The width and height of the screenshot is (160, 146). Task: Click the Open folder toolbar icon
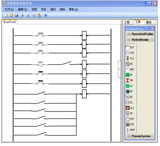click(x=11, y=15)
